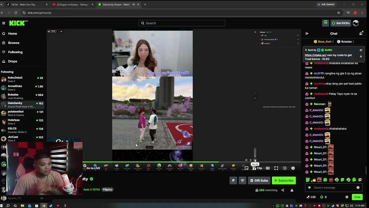Collapse the chat panel
The image size is (369, 208).
click(x=307, y=34)
